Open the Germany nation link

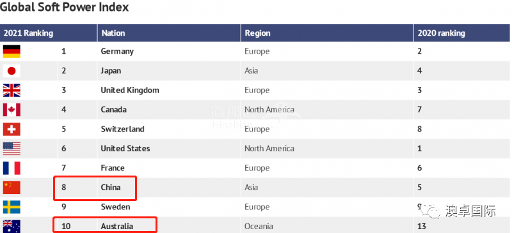(x=117, y=52)
